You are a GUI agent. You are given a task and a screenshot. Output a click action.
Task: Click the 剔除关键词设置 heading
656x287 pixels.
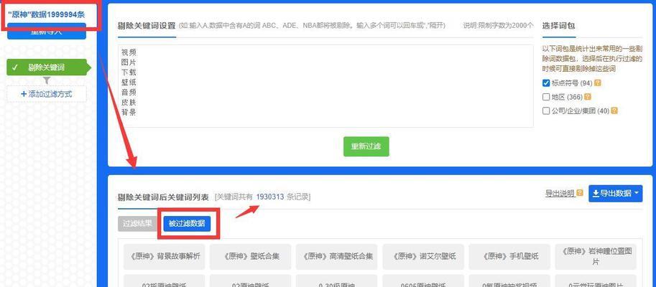(147, 26)
